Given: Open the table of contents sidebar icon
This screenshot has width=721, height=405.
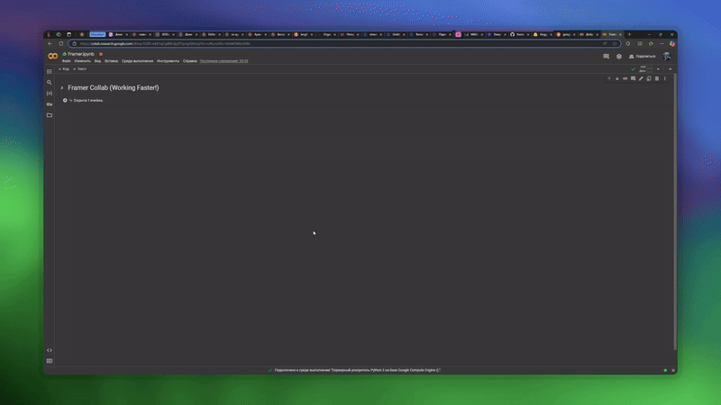Looking at the screenshot, I should 50,72.
